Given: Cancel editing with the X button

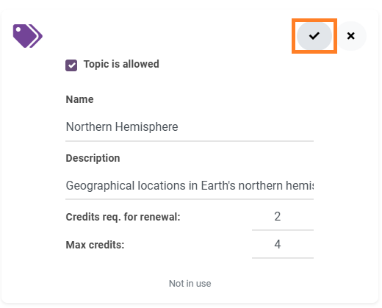Looking at the screenshot, I should pyautogui.click(x=351, y=36).
